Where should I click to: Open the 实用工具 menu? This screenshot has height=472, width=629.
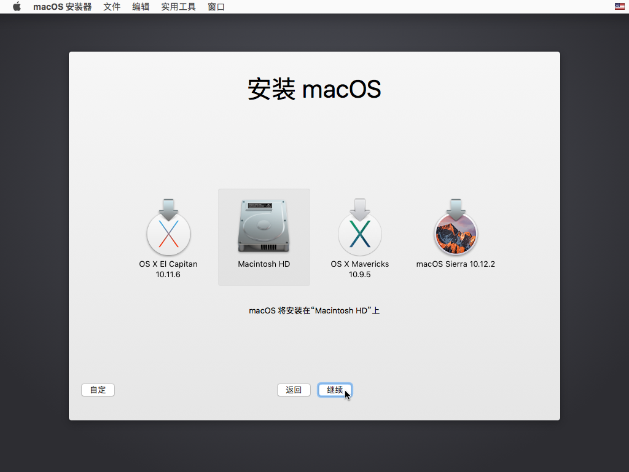click(179, 7)
